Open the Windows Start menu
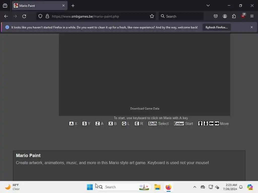Image resolution: width=258 pixels, height=193 pixels. pos(90,187)
